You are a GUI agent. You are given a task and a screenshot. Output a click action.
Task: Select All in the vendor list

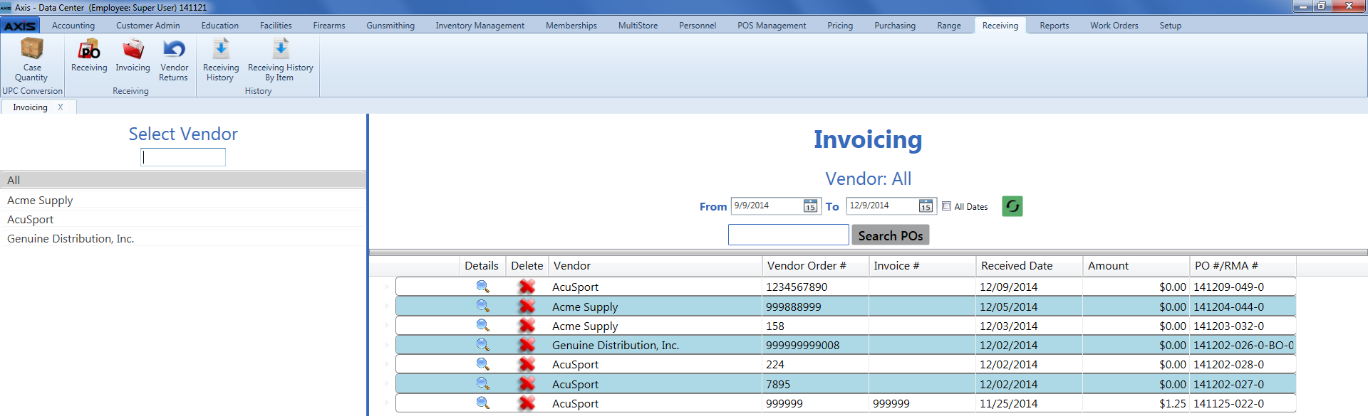(183, 180)
